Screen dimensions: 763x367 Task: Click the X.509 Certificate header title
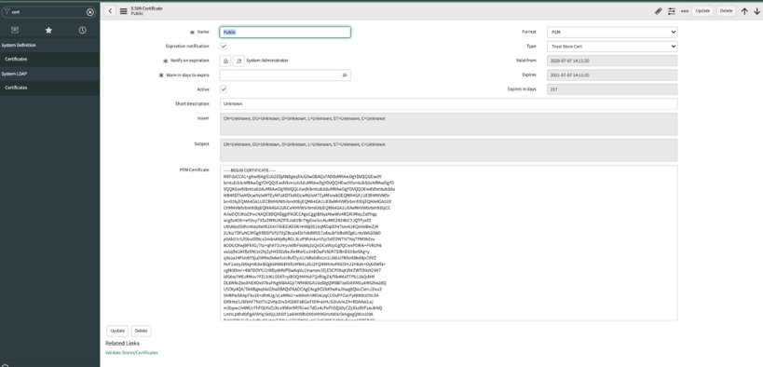147,8
